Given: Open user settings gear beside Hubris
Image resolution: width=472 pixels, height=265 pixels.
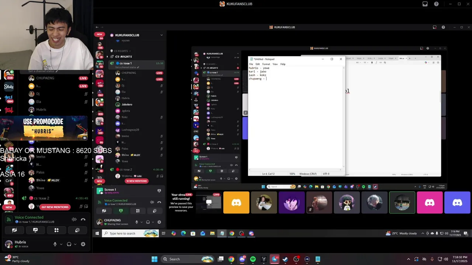Looking at the screenshot, I should tap(83, 244).
